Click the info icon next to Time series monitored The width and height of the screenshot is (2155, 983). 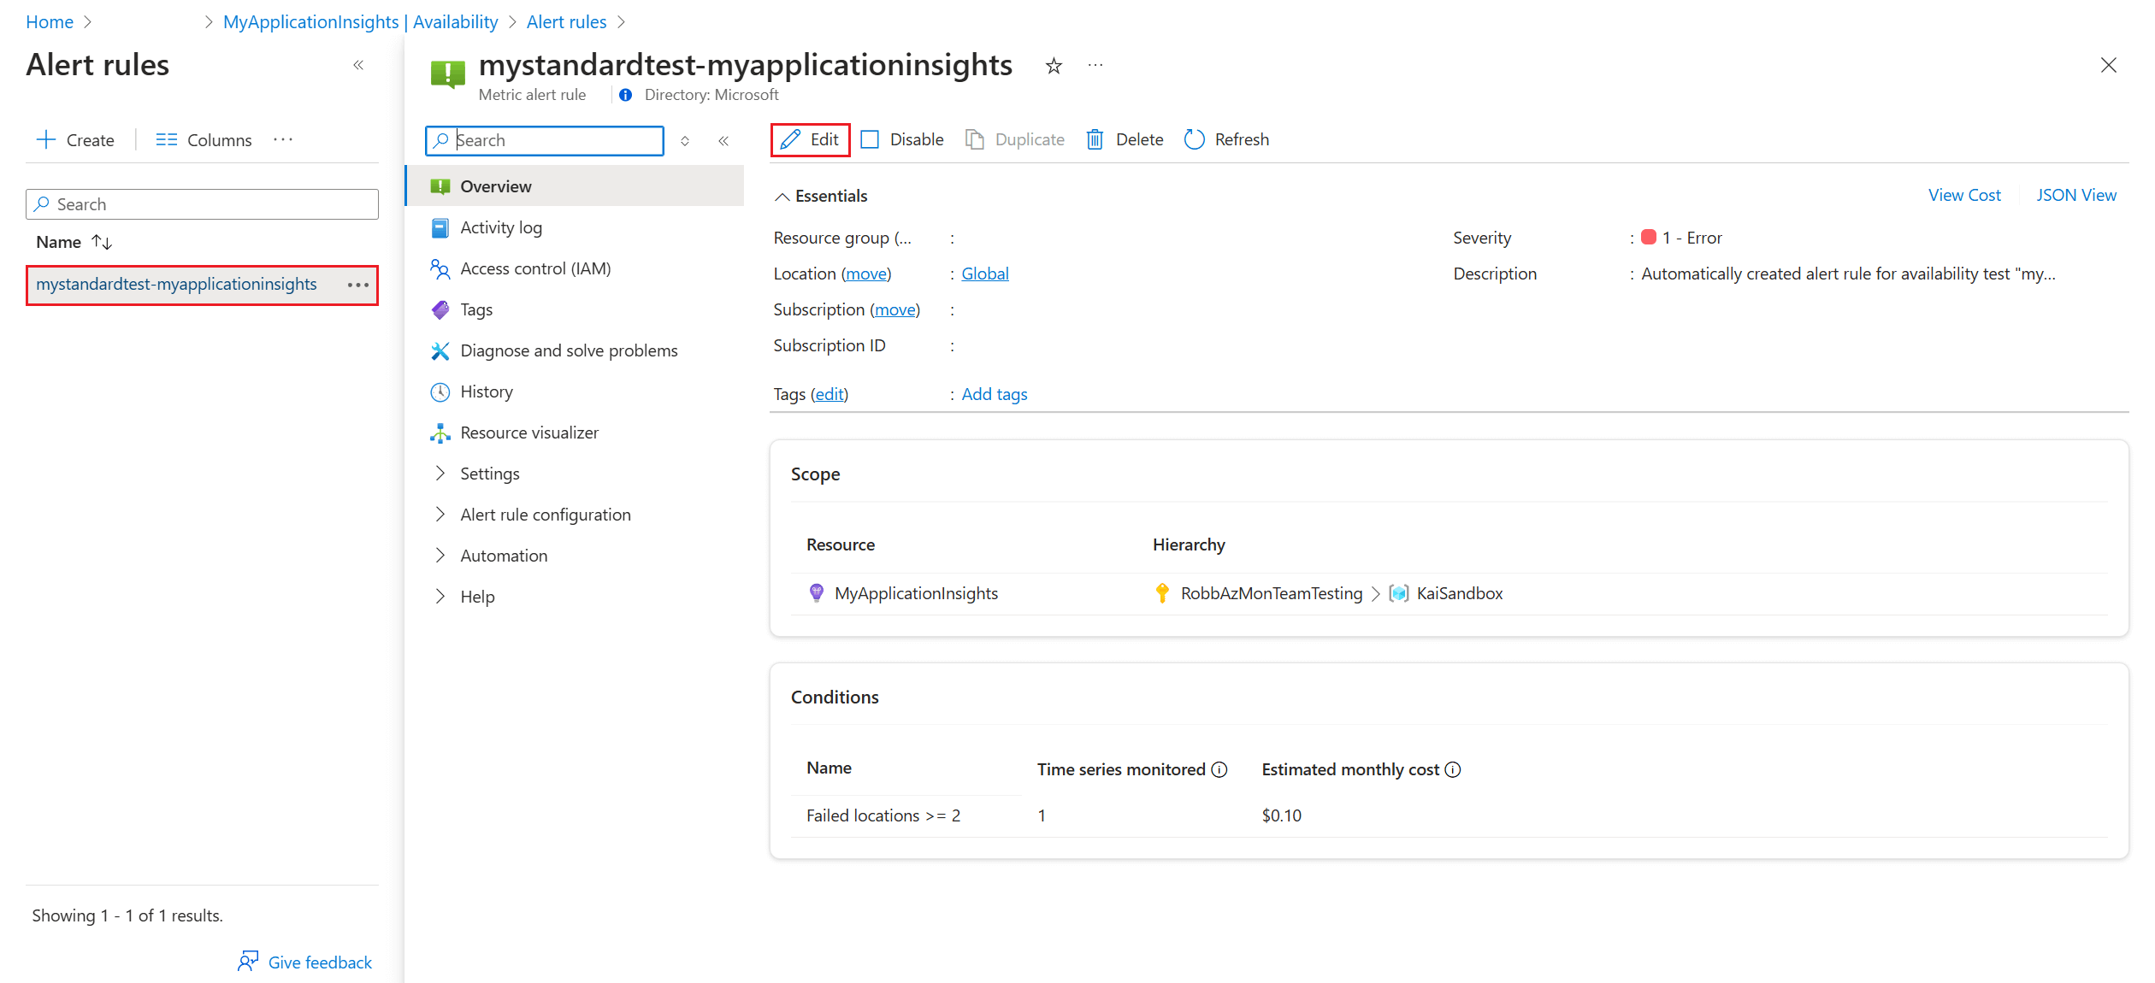[1219, 769]
